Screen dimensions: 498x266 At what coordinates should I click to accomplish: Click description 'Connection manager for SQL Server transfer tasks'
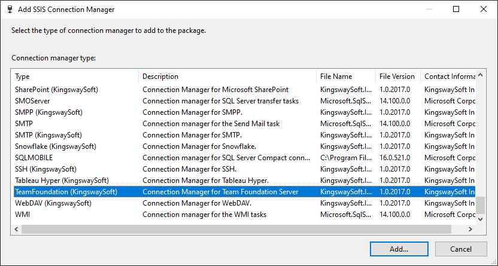click(221, 101)
